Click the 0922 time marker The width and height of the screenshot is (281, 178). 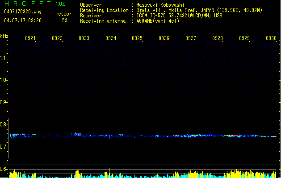[x=57, y=38]
